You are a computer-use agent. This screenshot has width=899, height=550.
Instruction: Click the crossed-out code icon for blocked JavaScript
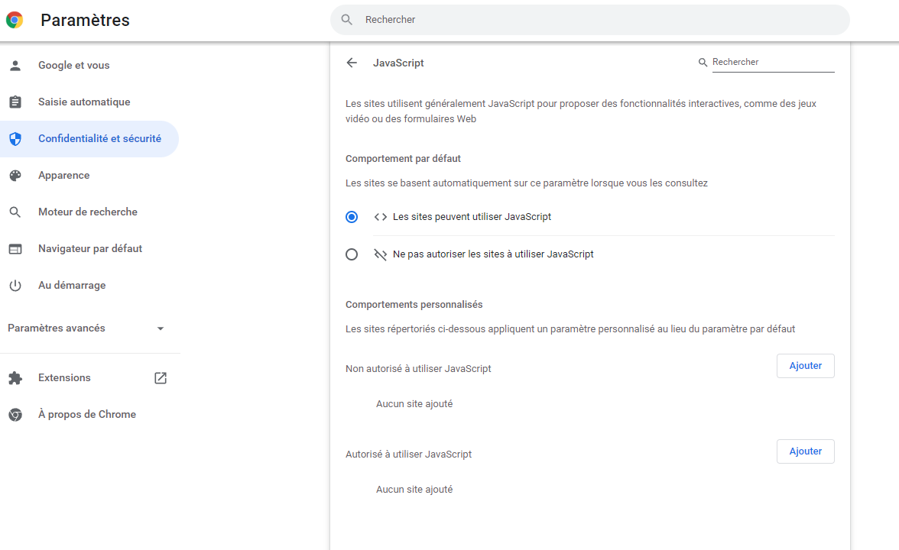(380, 254)
